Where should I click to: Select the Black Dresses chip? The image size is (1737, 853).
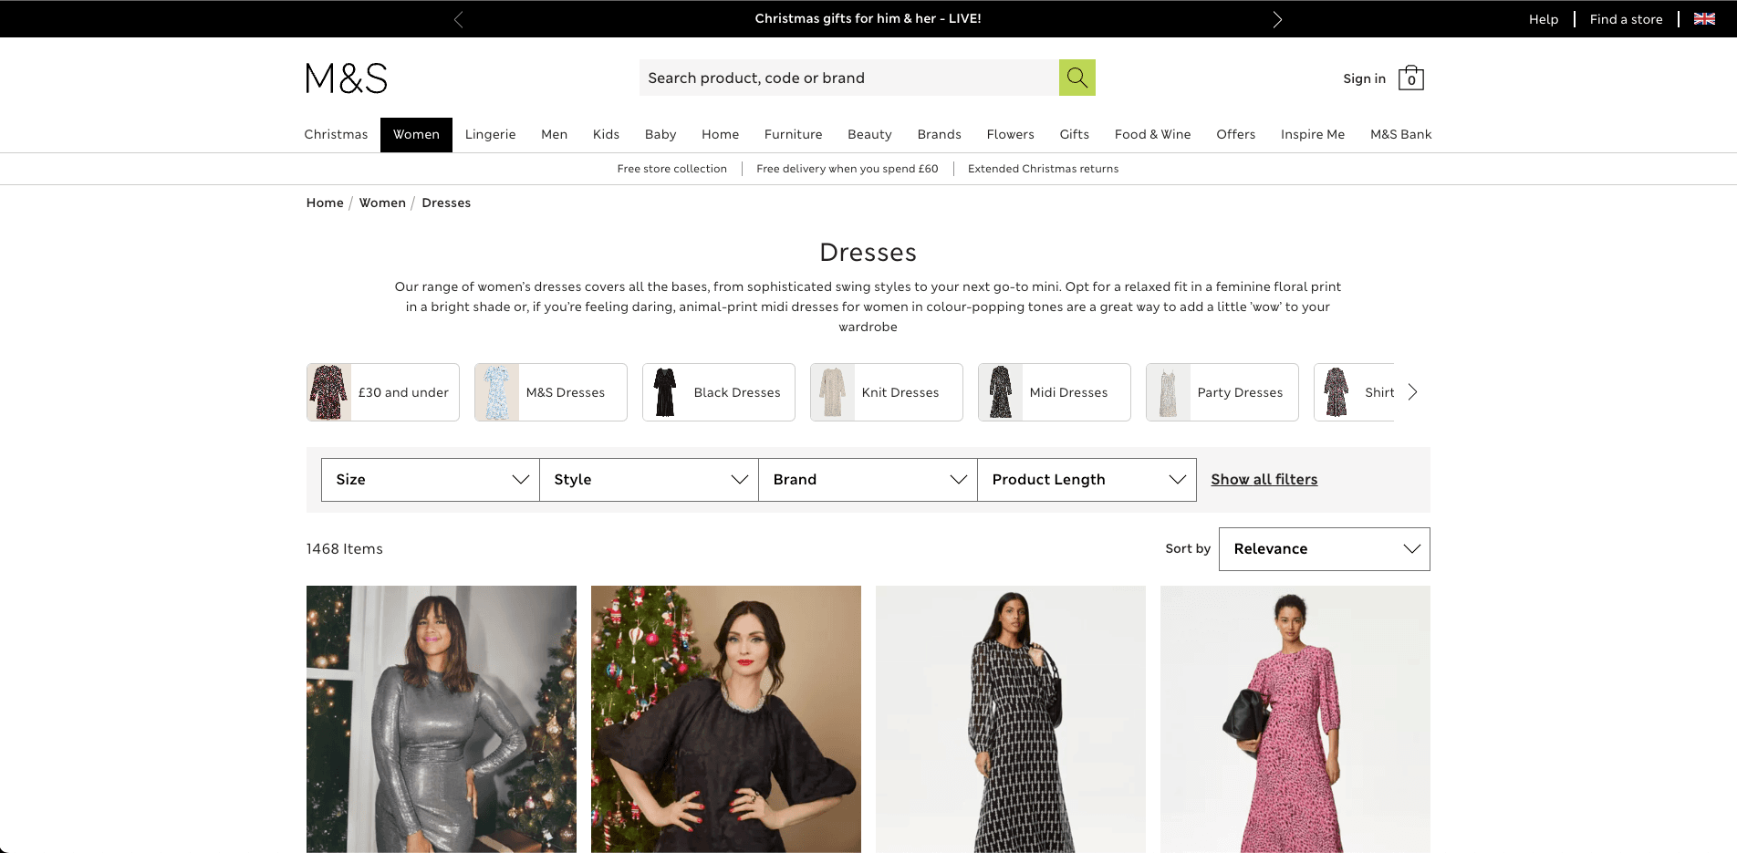719,392
